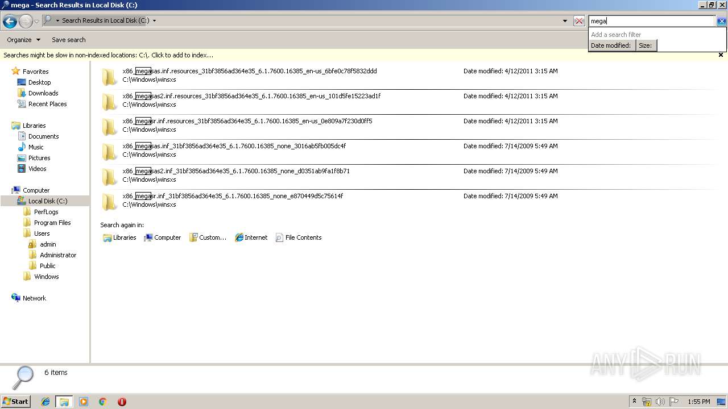Open the Pictures library
Image resolution: width=728 pixels, height=409 pixels.
(39, 158)
